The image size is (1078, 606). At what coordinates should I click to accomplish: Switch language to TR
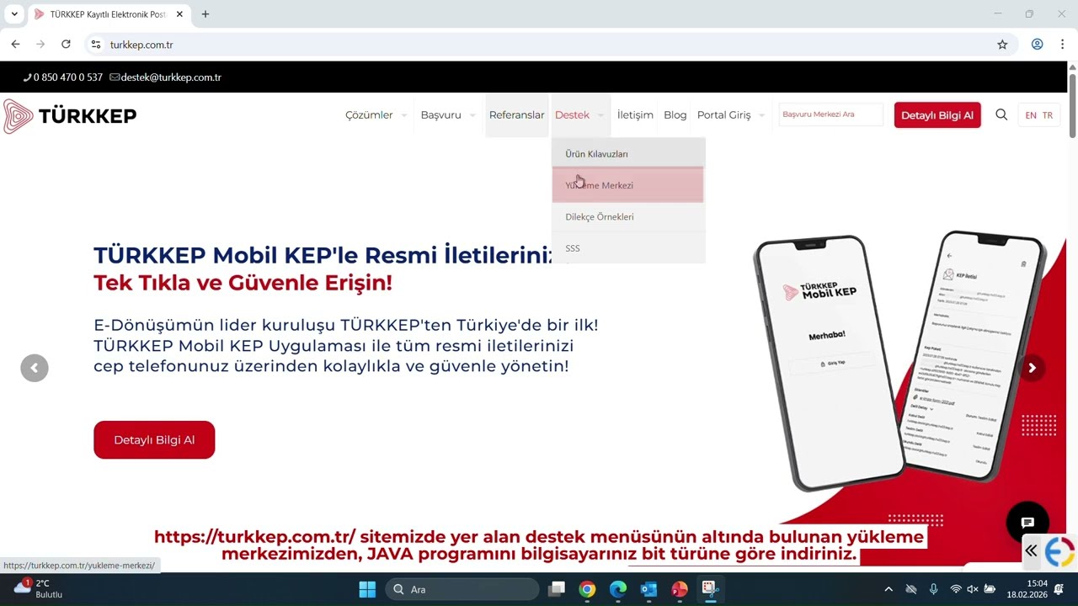coord(1048,115)
